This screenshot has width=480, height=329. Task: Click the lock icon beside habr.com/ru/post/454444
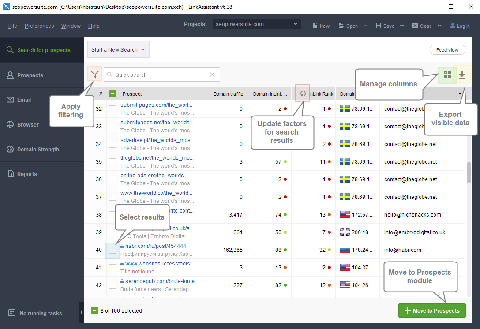pyautogui.click(x=122, y=246)
